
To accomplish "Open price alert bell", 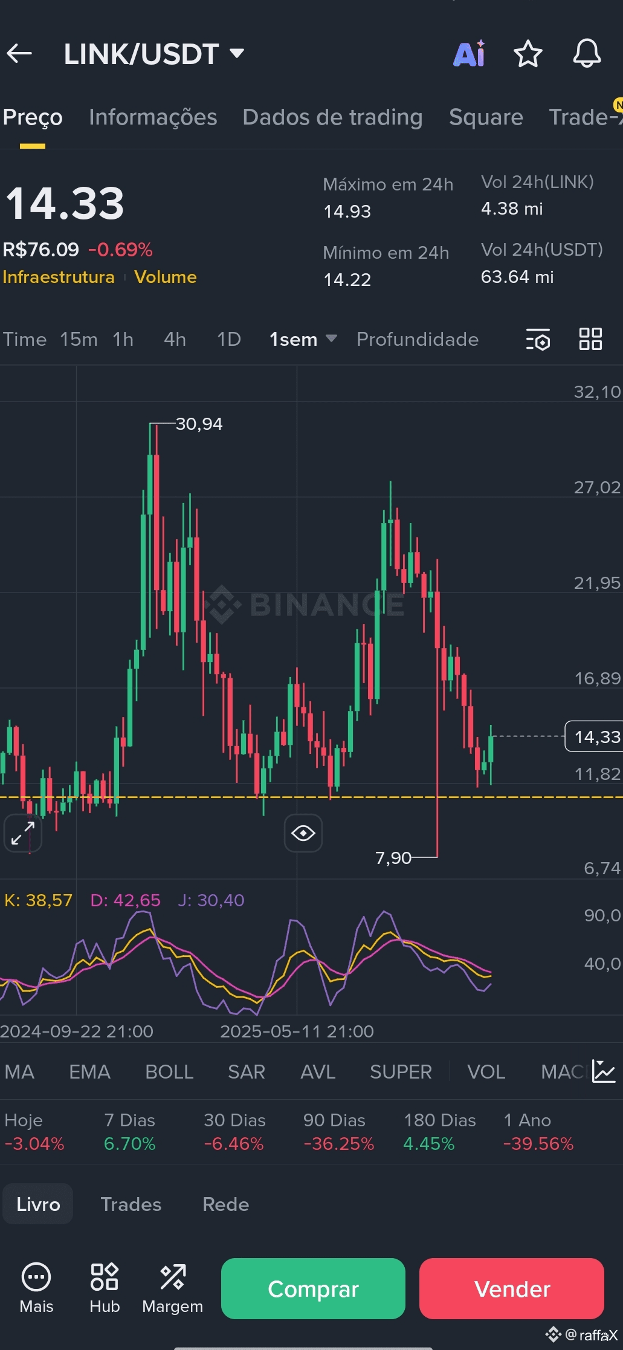I will 587,54.
